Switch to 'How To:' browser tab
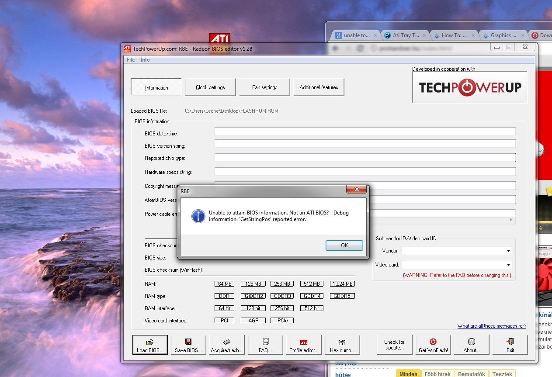Screen dimensions: 552x377 (x=453, y=35)
